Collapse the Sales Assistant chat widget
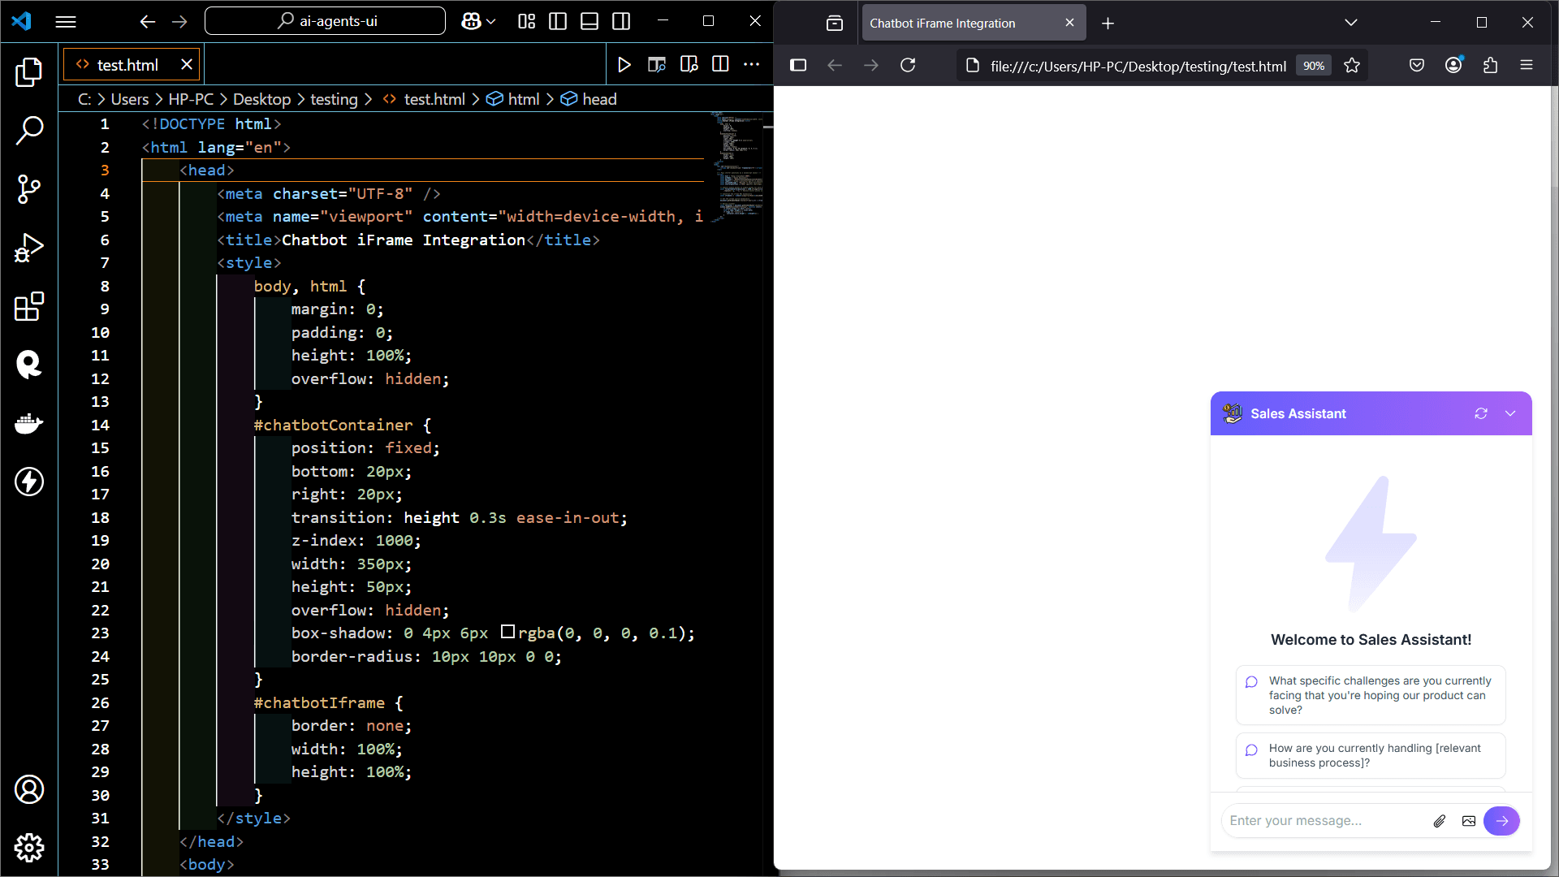 (x=1511, y=413)
